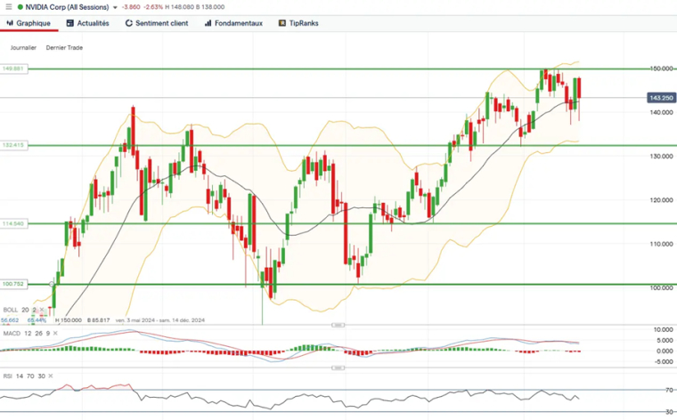Image resolution: width=677 pixels, height=420 pixels.
Task: Open the Fondamentaux tab
Action: click(x=233, y=23)
